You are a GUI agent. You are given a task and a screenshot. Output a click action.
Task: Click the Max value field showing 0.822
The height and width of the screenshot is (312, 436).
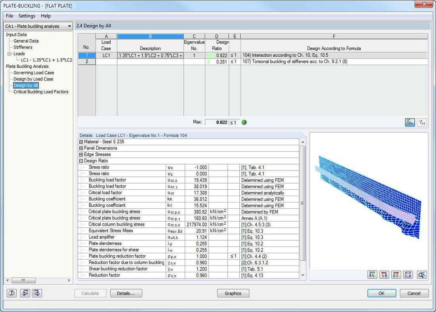click(217, 122)
